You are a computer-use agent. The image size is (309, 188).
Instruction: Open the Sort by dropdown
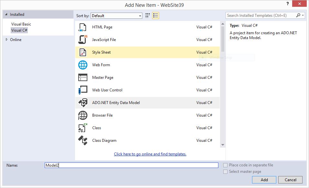point(140,15)
